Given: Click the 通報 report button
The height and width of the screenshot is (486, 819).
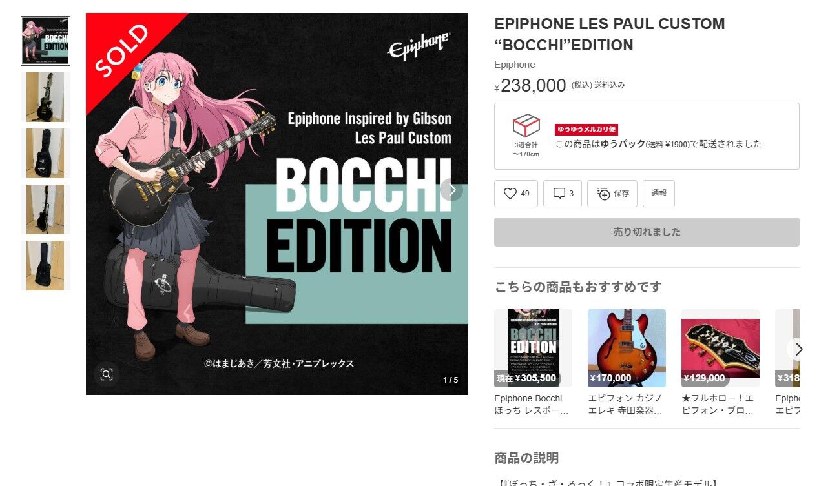Looking at the screenshot, I should (x=659, y=194).
